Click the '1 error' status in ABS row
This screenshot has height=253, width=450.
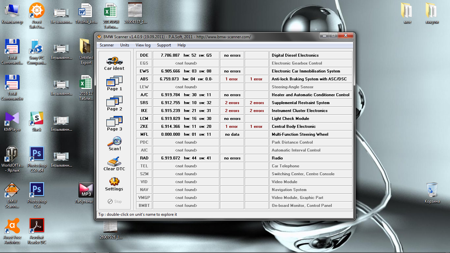[x=232, y=79]
